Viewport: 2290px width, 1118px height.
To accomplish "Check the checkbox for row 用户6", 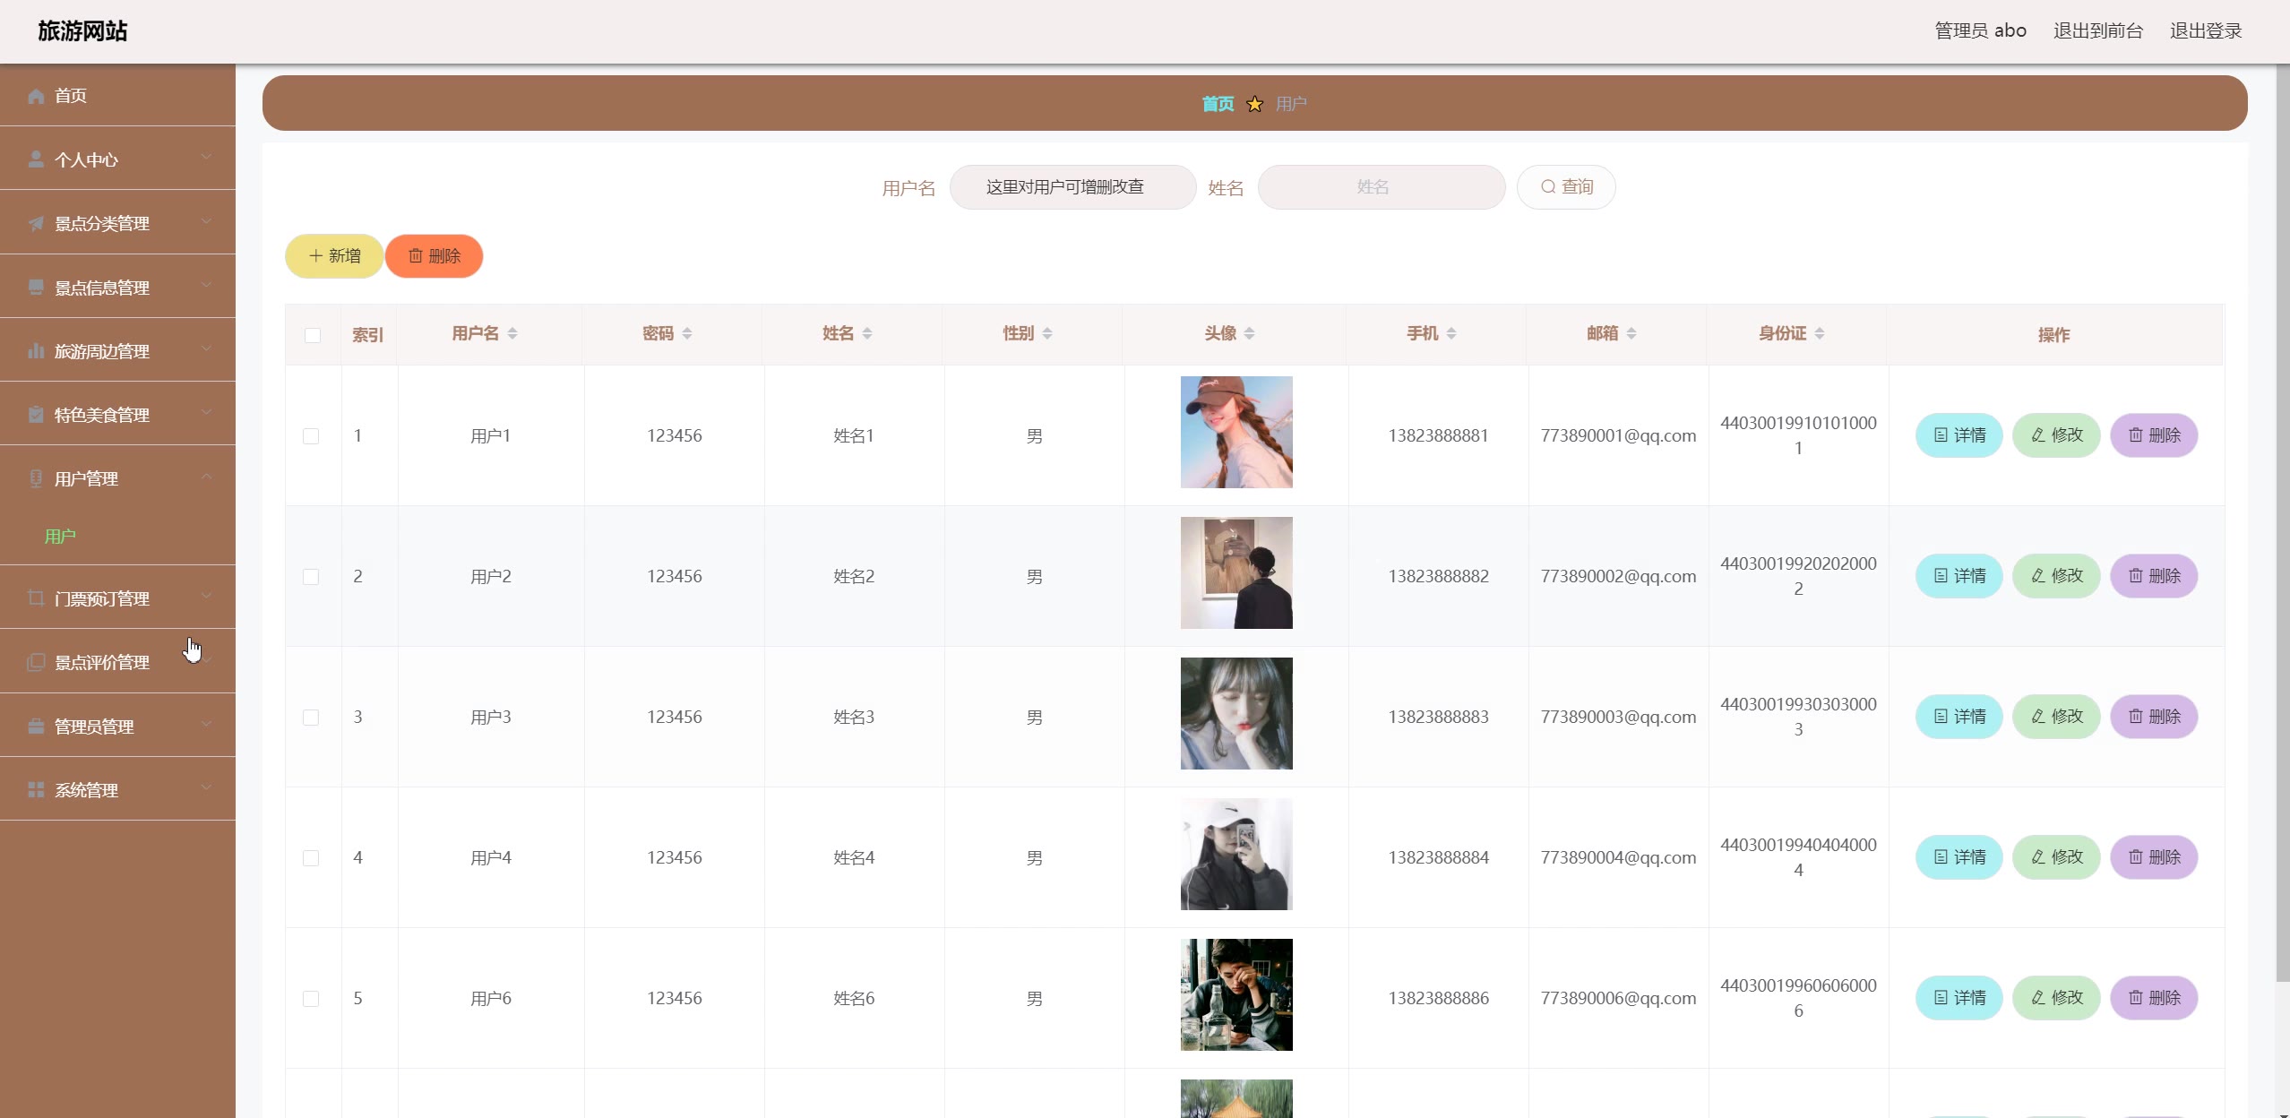I will coord(311,999).
